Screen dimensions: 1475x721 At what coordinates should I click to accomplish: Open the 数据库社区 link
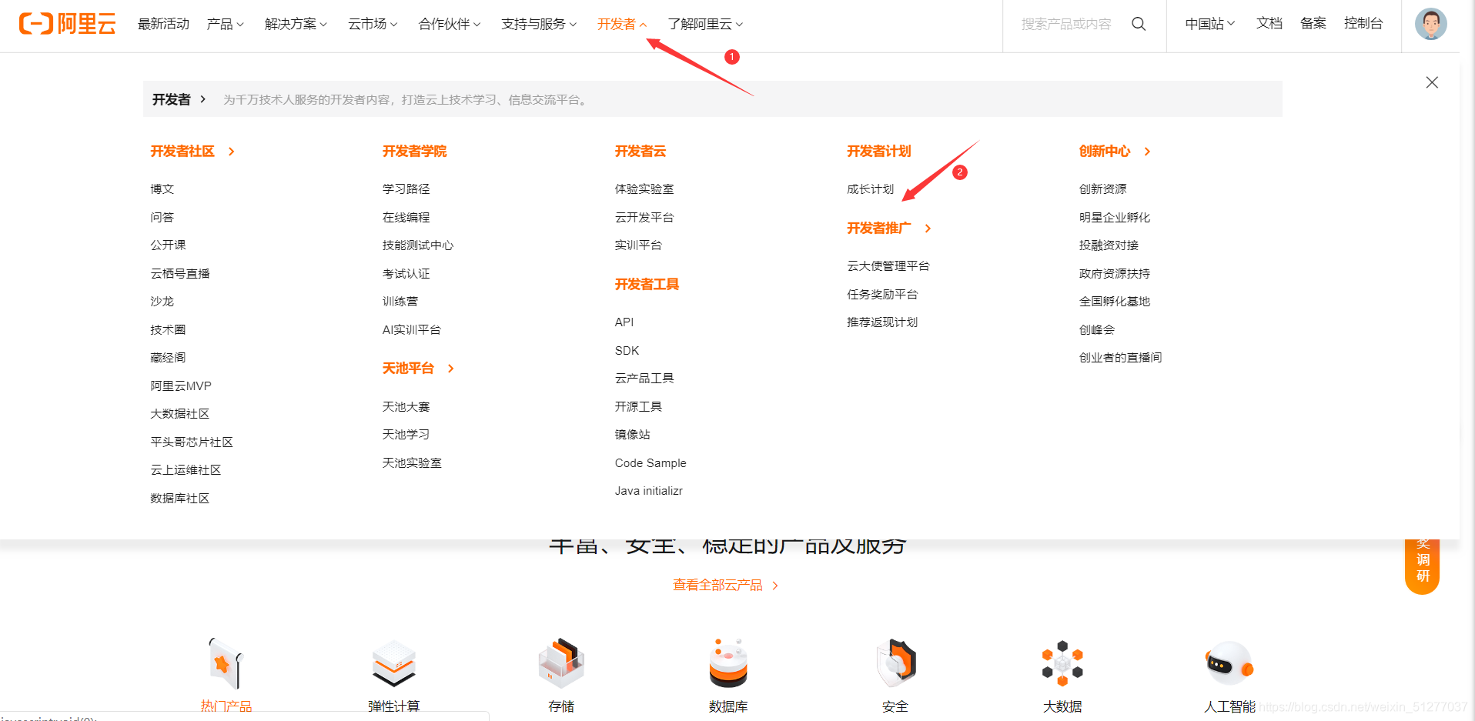(180, 498)
